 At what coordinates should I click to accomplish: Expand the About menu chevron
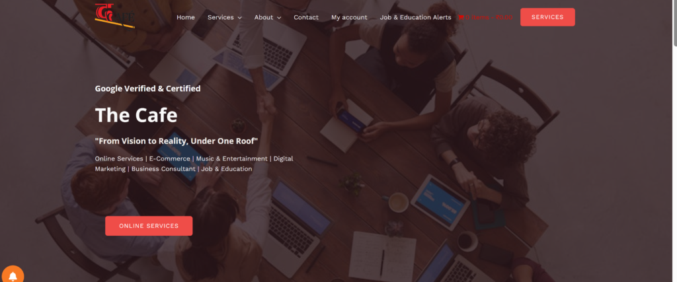click(x=279, y=18)
